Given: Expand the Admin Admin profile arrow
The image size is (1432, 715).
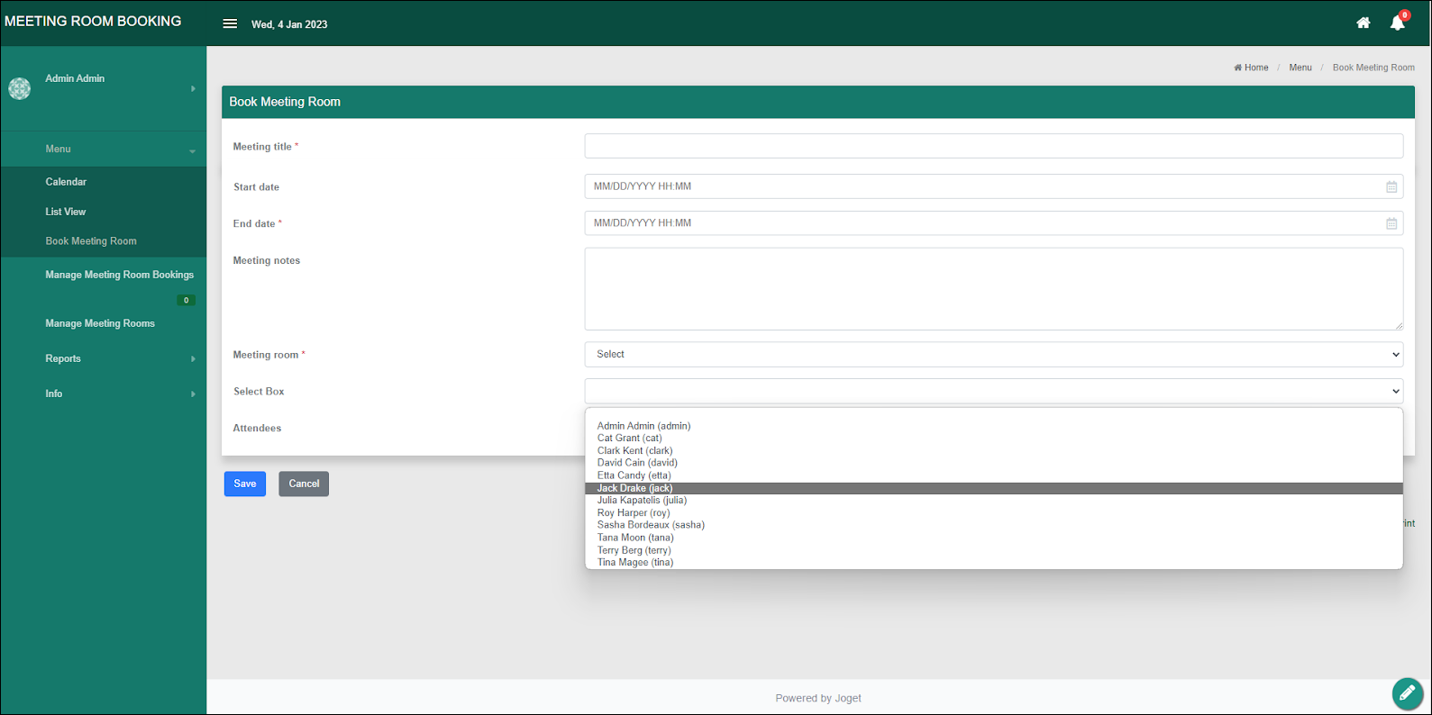Looking at the screenshot, I should pyautogui.click(x=193, y=88).
